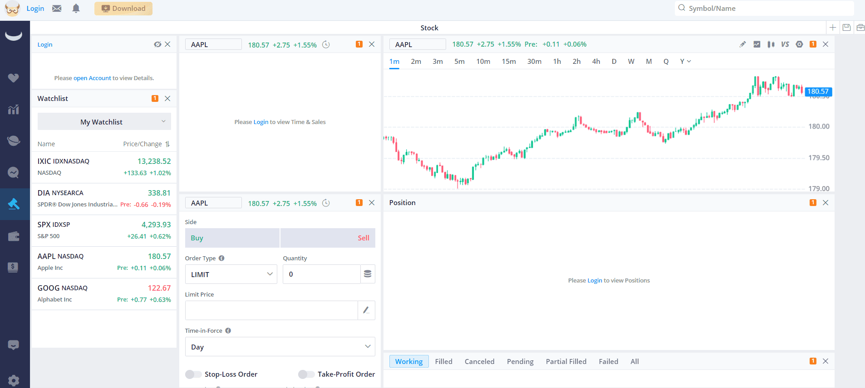Open the heart favorites sidebar icon

[x=14, y=78]
